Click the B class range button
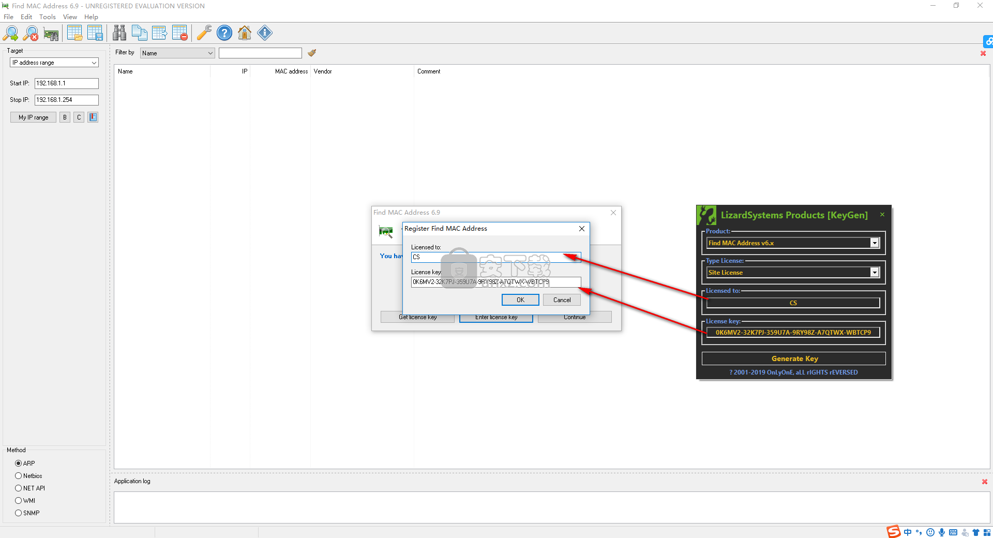 pyautogui.click(x=65, y=117)
